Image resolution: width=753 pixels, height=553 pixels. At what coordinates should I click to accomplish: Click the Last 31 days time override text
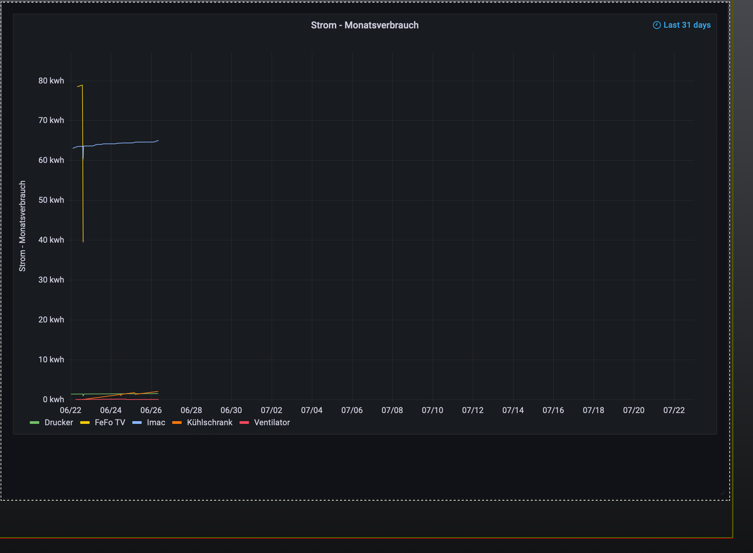(687, 25)
